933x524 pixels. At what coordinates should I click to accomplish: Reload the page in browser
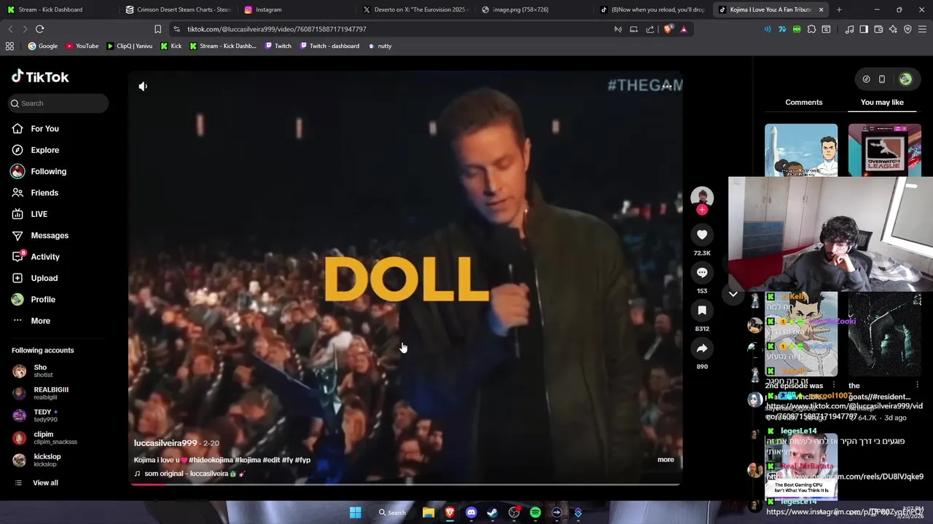[39, 29]
